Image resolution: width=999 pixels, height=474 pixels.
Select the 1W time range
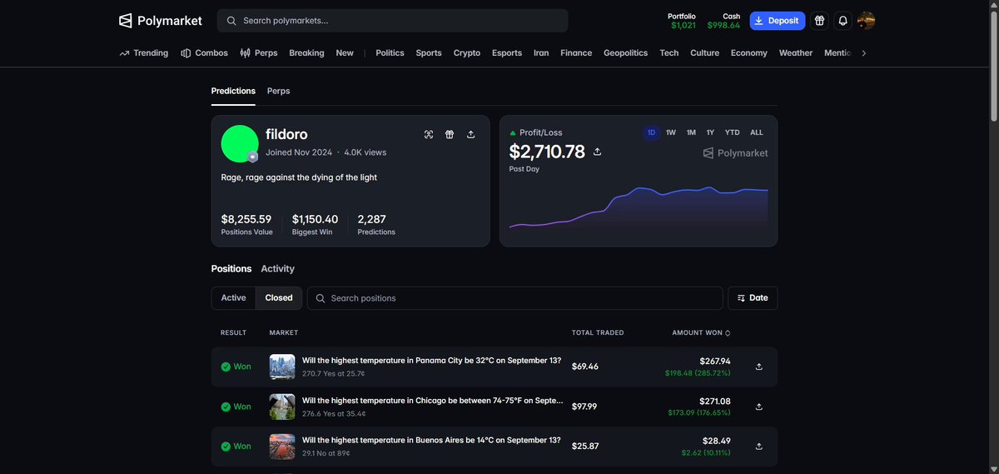pos(671,132)
